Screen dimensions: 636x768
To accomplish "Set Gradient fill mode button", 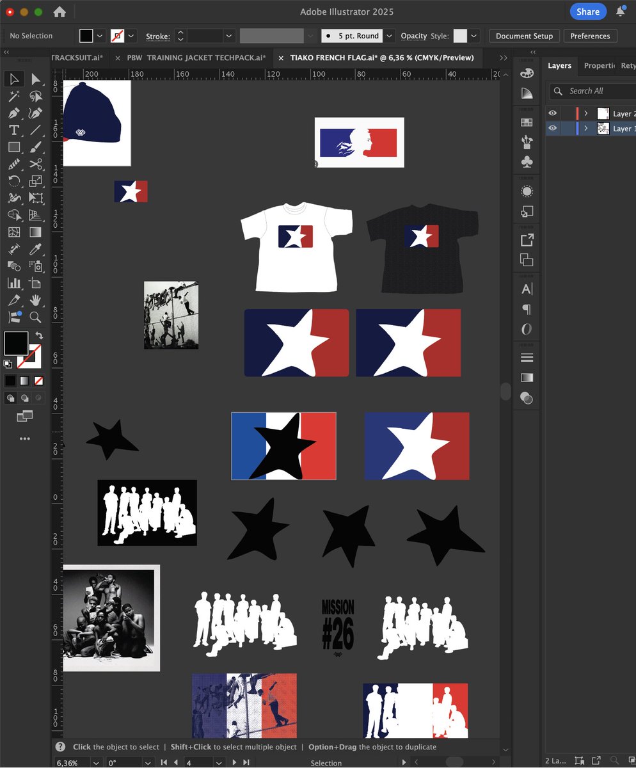I will tap(24, 381).
